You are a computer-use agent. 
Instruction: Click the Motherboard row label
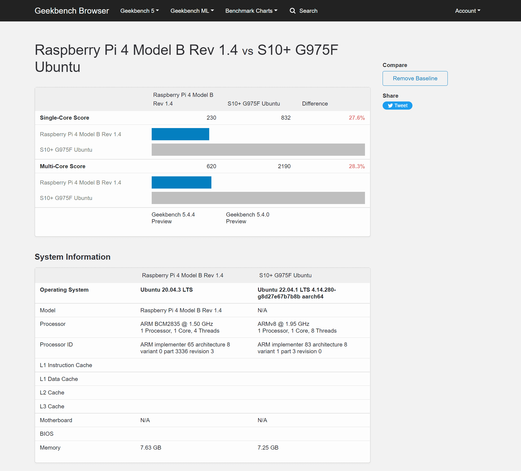tap(56, 420)
